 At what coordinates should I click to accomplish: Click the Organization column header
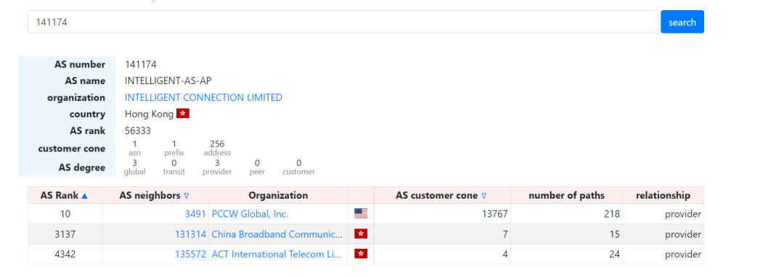tap(278, 195)
